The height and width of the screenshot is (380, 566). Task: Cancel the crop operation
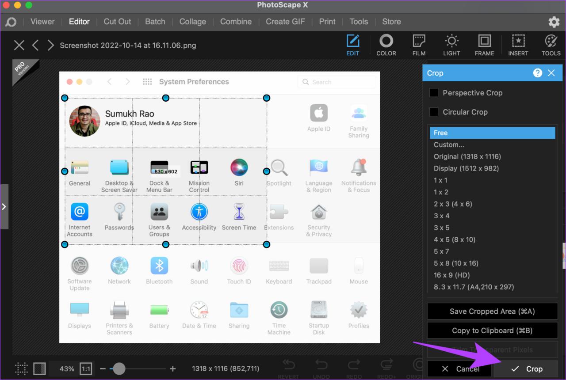point(460,369)
